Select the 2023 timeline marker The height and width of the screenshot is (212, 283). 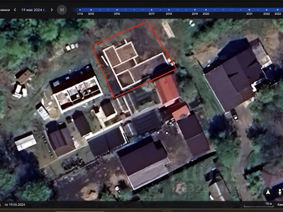[x=278, y=10]
